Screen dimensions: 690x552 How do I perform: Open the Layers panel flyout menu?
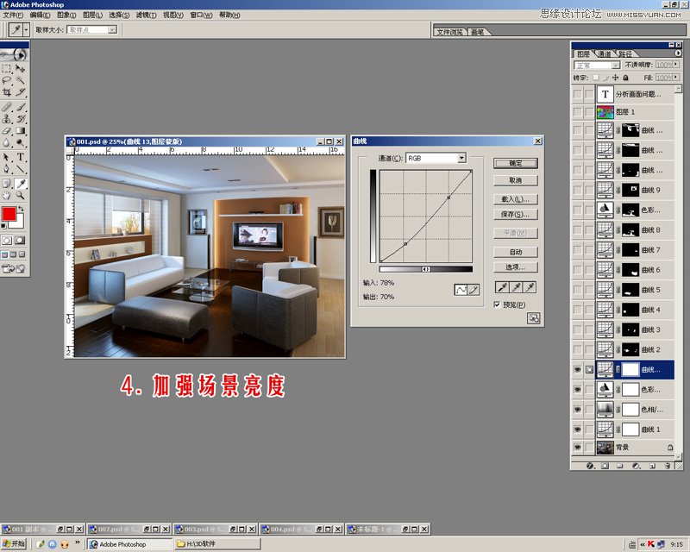point(678,53)
